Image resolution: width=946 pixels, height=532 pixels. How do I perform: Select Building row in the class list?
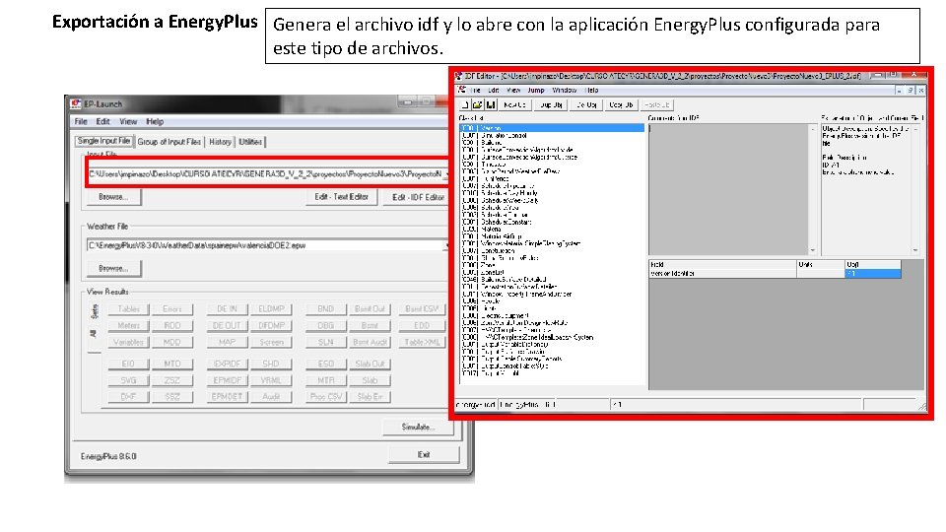click(552, 142)
